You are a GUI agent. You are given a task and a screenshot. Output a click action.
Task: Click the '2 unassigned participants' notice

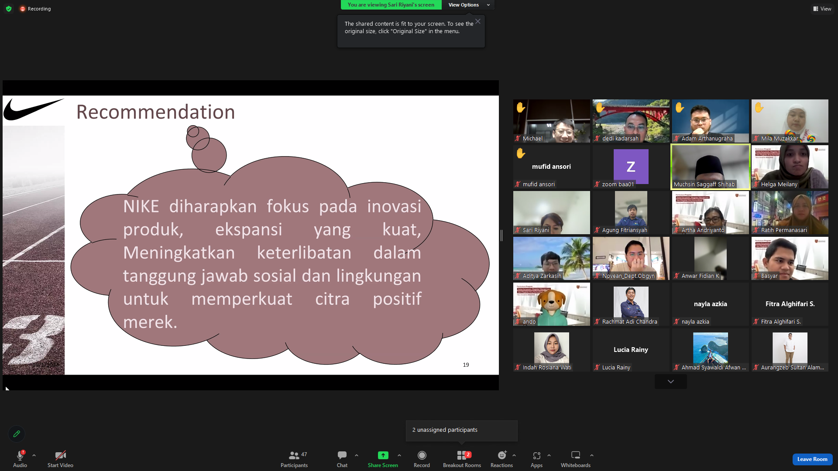(462, 430)
